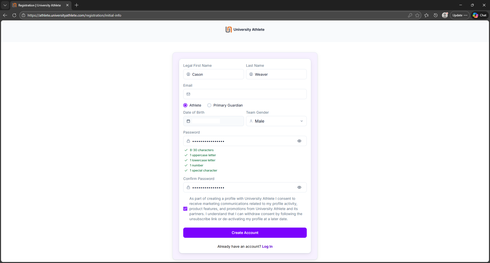
Task: Click the Create Account button
Action: click(x=245, y=233)
